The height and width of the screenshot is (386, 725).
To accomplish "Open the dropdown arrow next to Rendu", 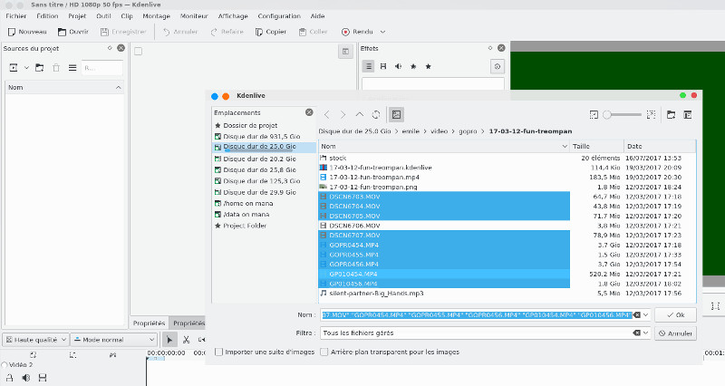I will point(382,32).
